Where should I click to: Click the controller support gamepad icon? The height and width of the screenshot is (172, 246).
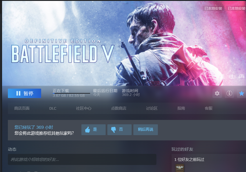pos(241,77)
